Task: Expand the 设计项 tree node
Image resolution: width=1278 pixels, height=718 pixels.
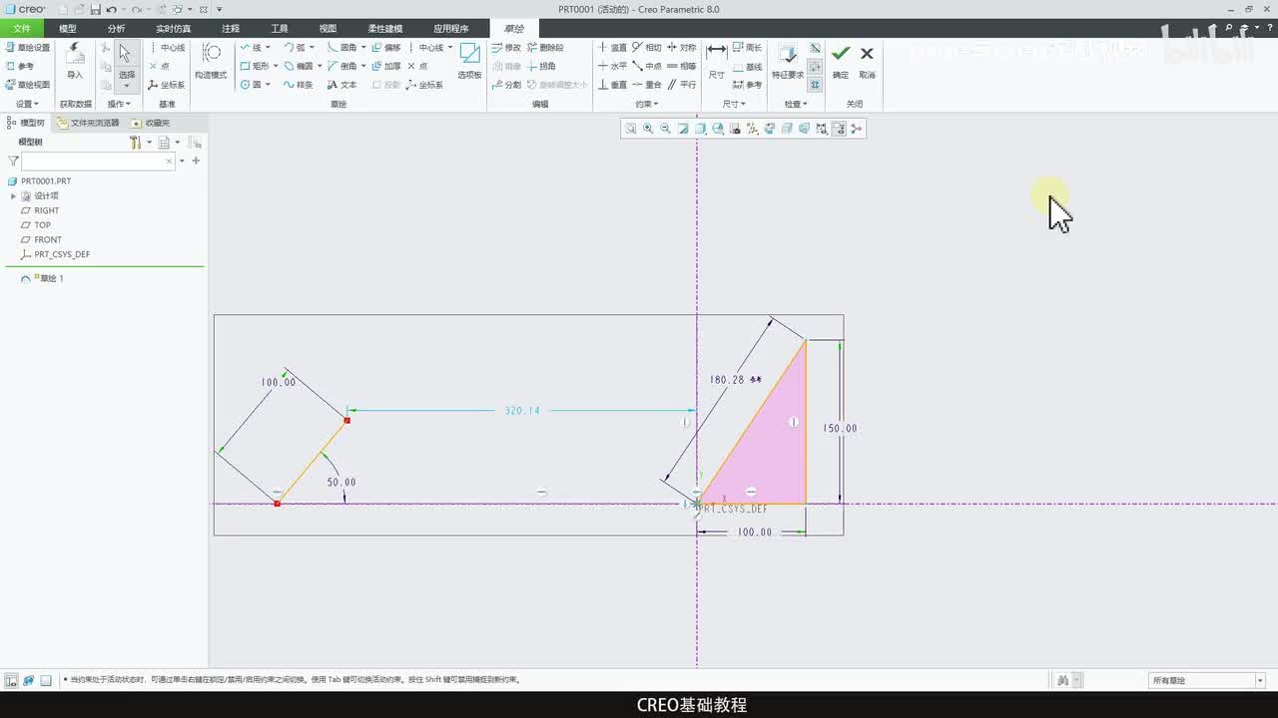Action: (x=14, y=195)
